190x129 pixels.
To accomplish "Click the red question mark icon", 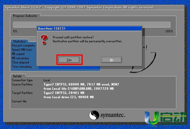I will coord(44,40).
